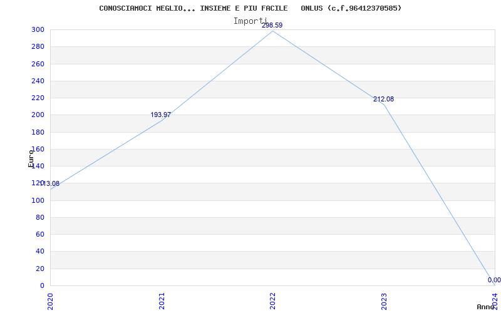
Task: Click the 0 y-axis tick label
Action: pyautogui.click(x=42, y=285)
